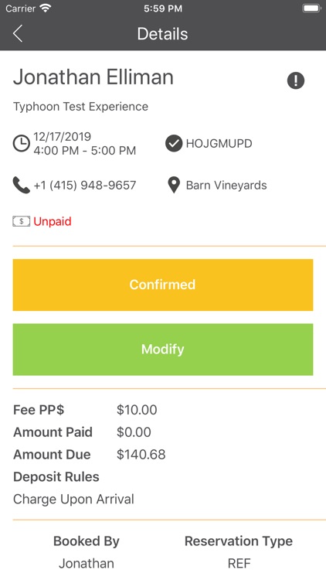Tap the Charge Upon Arrival deposit rule
The height and width of the screenshot is (580, 326).
(73, 500)
